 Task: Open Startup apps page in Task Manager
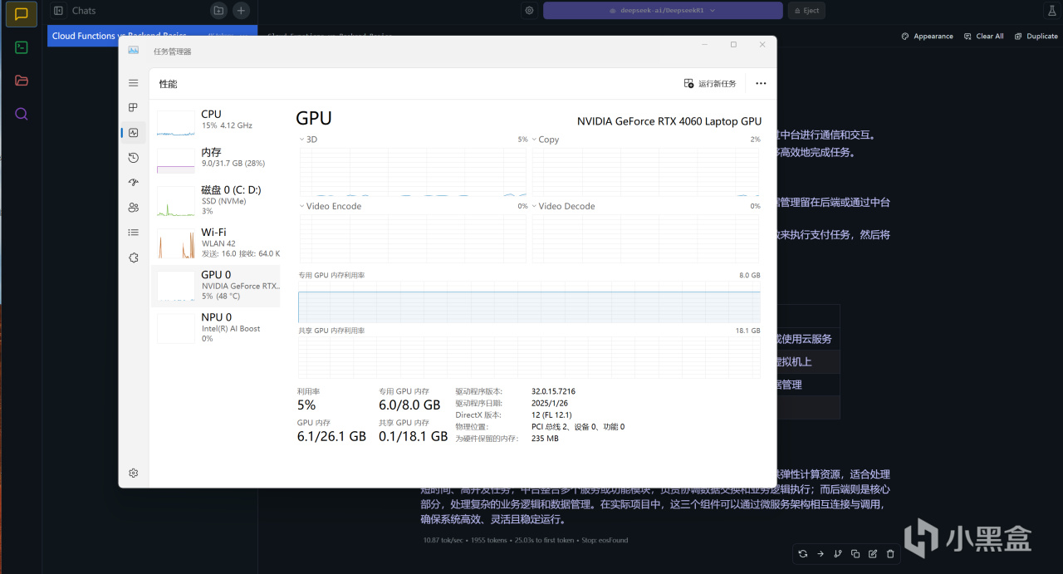click(x=133, y=183)
